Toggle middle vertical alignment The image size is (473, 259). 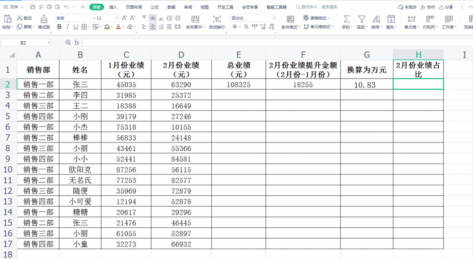(x=153, y=18)
